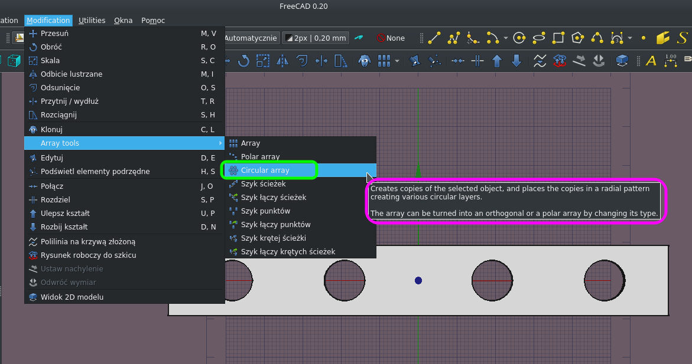Open the working plane selector showing Automatycznie
Screen dimensions: 692x364
(x=252, y=37)
